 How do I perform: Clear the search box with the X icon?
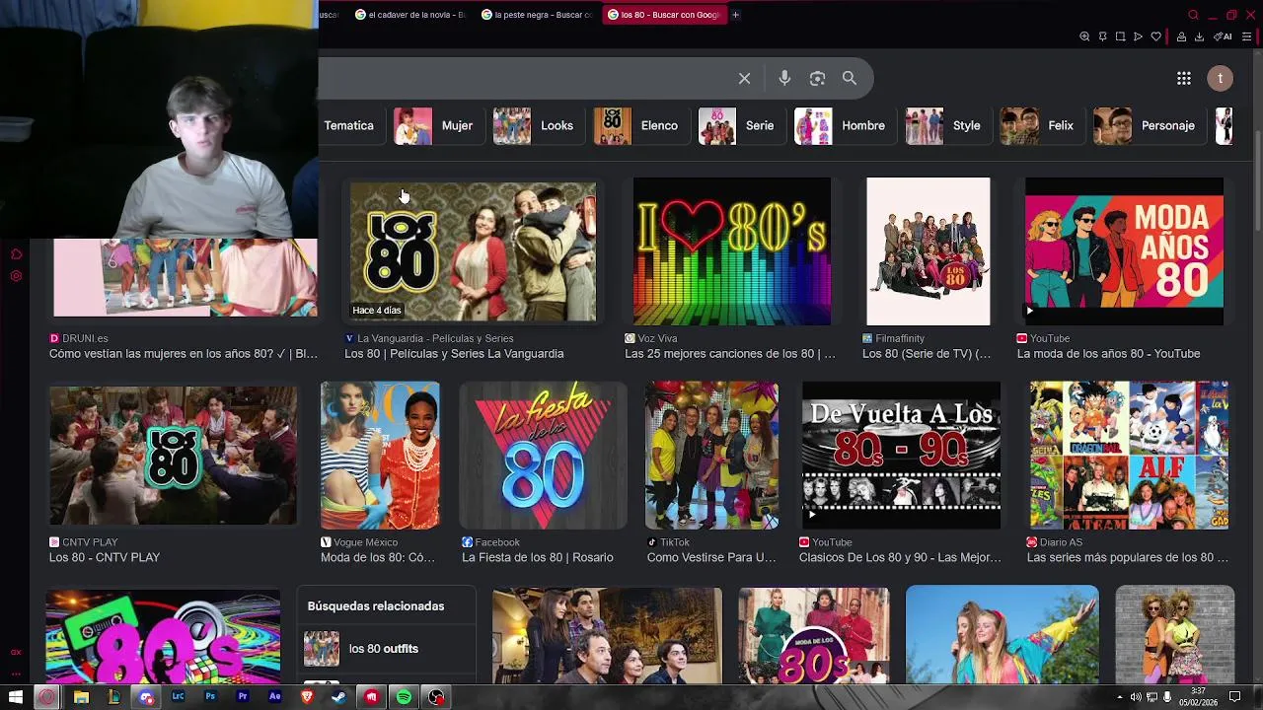tap(745, 78)
